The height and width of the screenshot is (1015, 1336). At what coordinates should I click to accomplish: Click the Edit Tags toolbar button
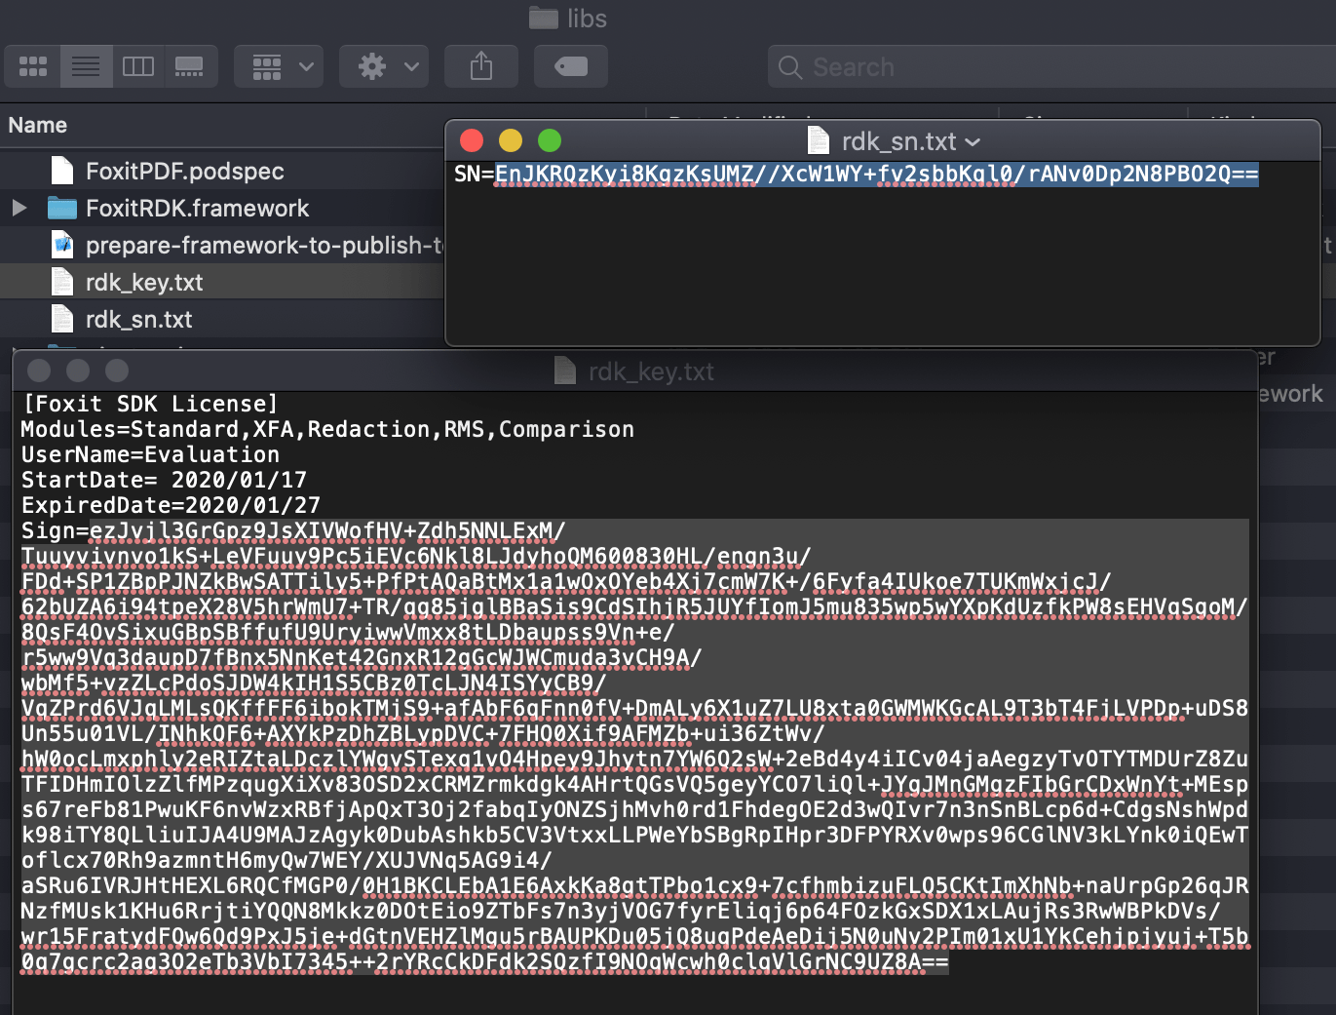pyautogui.click(x=571, y=66)
